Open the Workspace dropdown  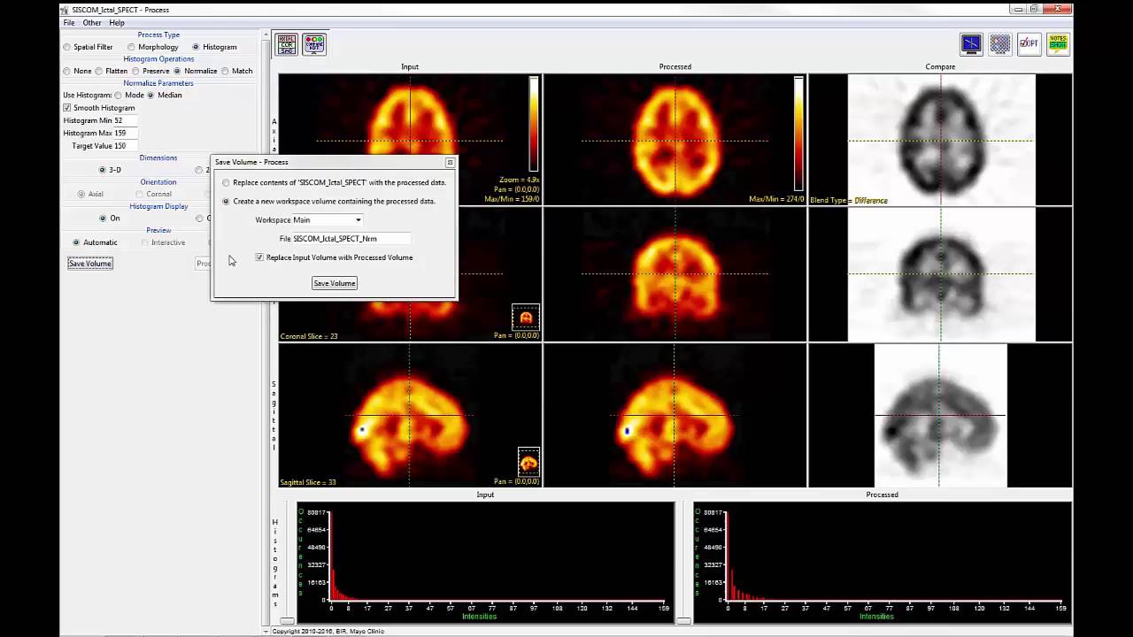(358, 220)
